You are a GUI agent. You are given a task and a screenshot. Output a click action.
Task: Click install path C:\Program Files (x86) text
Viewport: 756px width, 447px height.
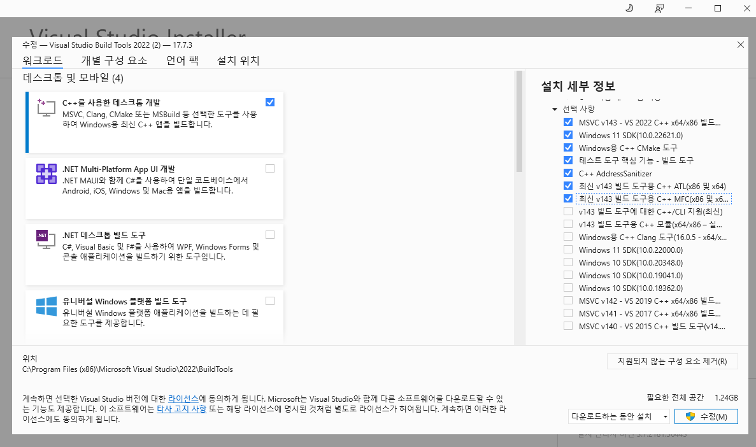pos(127,369)
